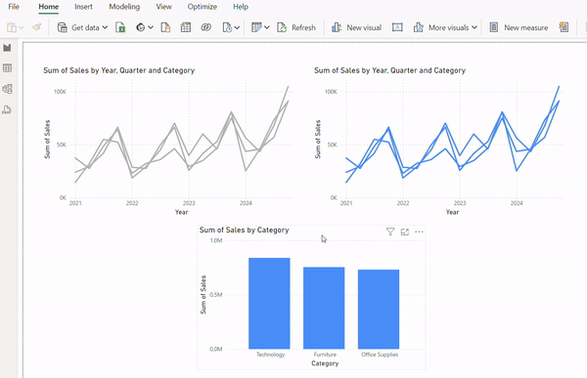This screenshot has width=587, height=378.
Task: Click the 1.0M label on the bar chart
Action: coord(216,240)
